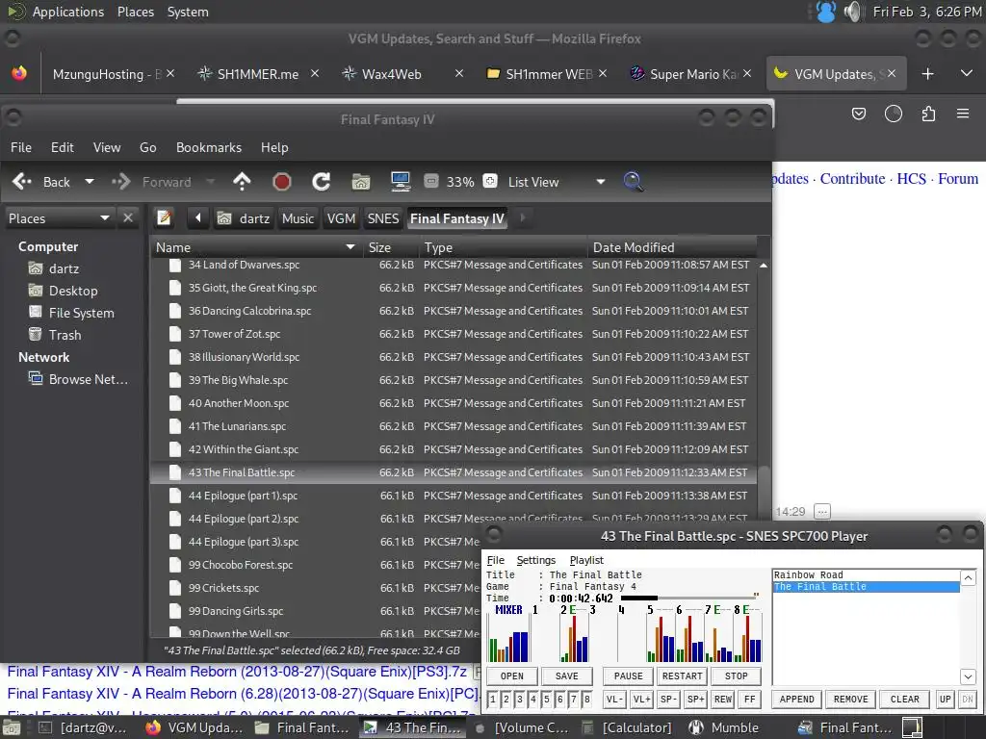Click the STOP button in SPC player
The height and width of the screenshot is (739, 986).
coord(736,675)
